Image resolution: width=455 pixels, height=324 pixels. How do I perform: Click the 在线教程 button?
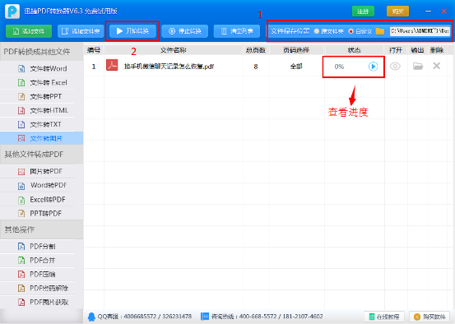point(384,317)
